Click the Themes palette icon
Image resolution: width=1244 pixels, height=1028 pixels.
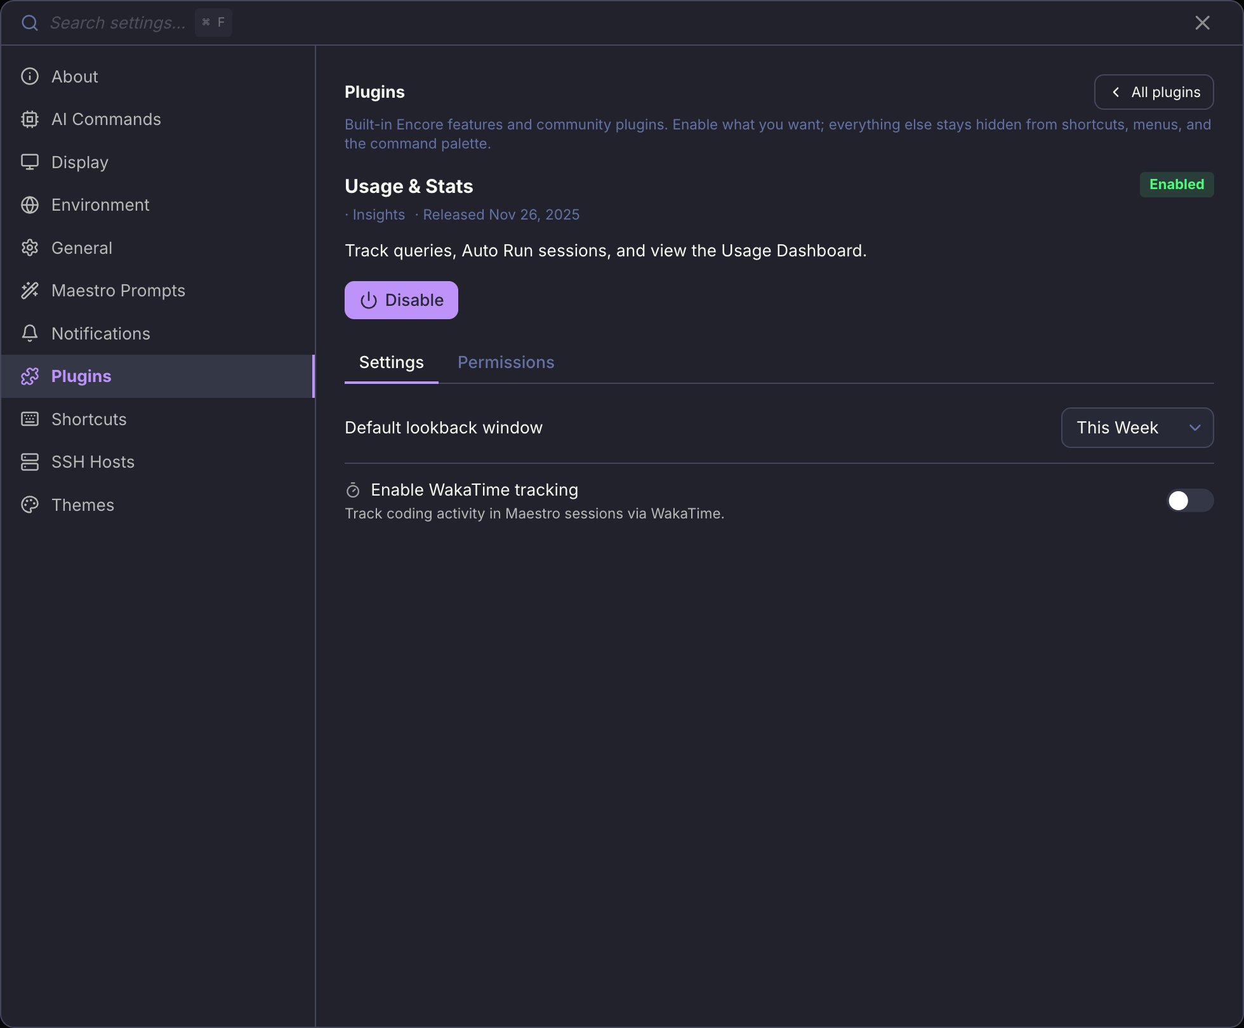(x=30, y=504)
